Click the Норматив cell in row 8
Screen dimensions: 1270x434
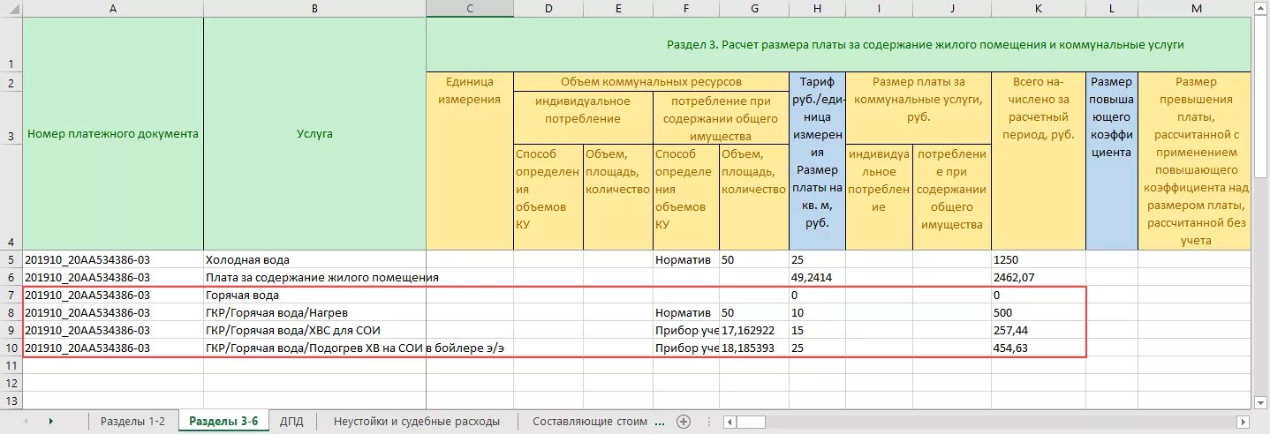(686, 312)
